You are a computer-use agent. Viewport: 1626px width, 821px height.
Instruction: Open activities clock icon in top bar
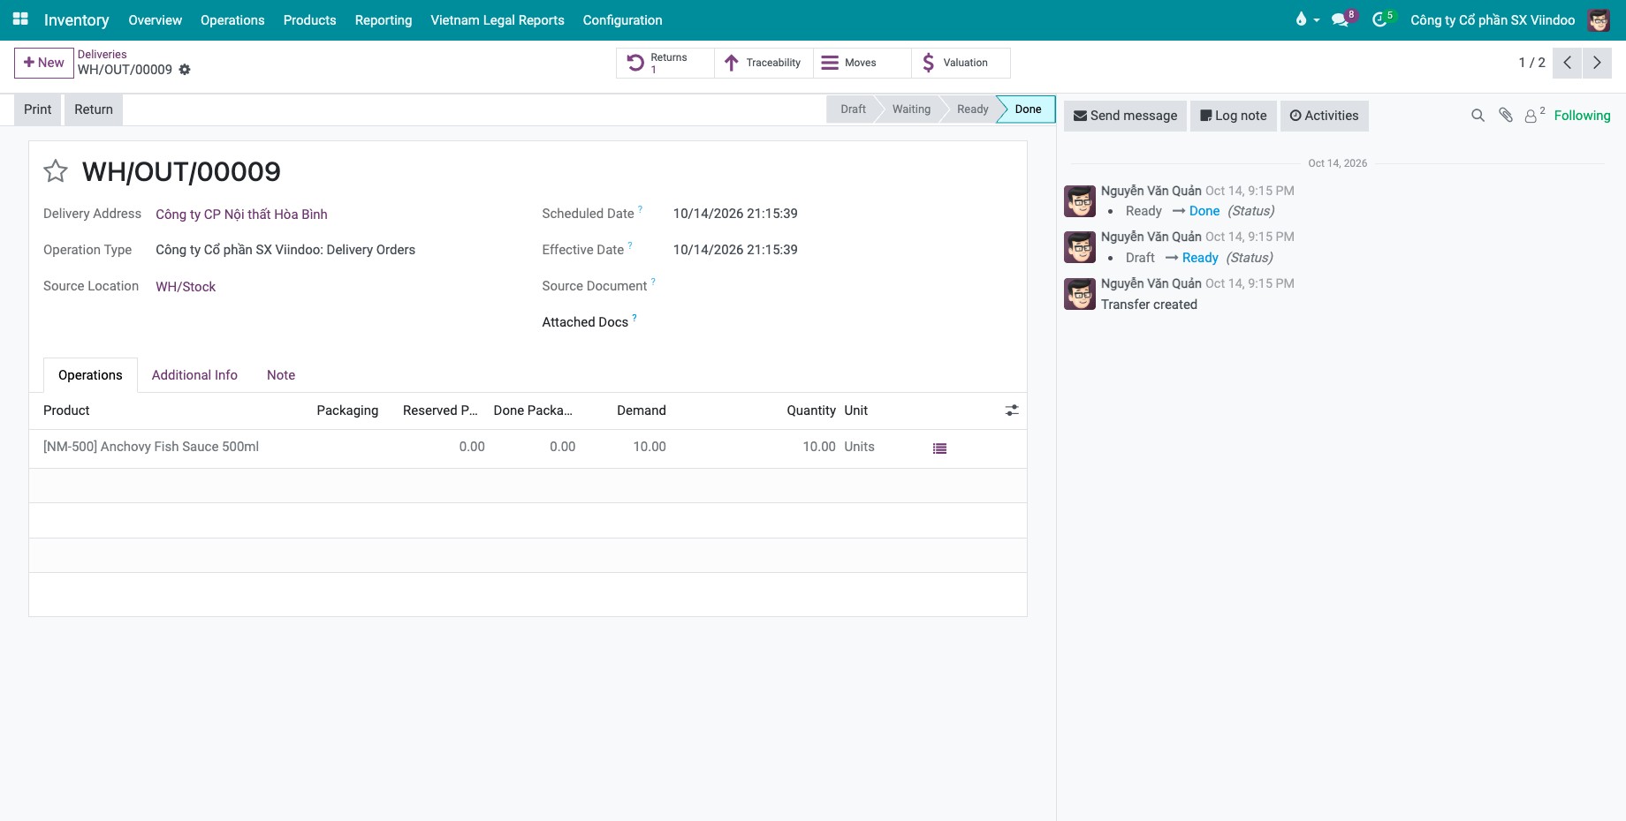click(1381, 19)
